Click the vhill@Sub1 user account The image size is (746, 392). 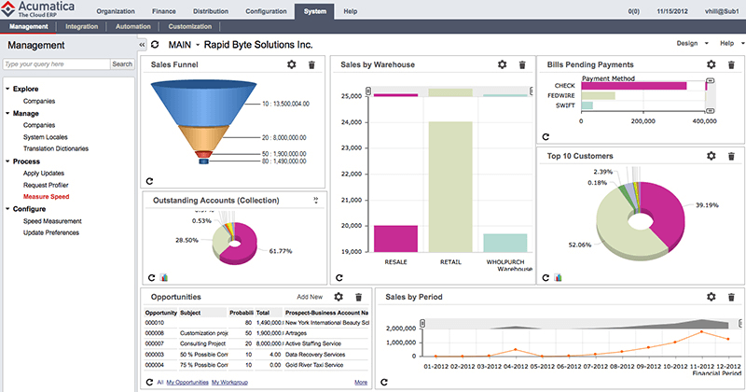tap(721, 11)
